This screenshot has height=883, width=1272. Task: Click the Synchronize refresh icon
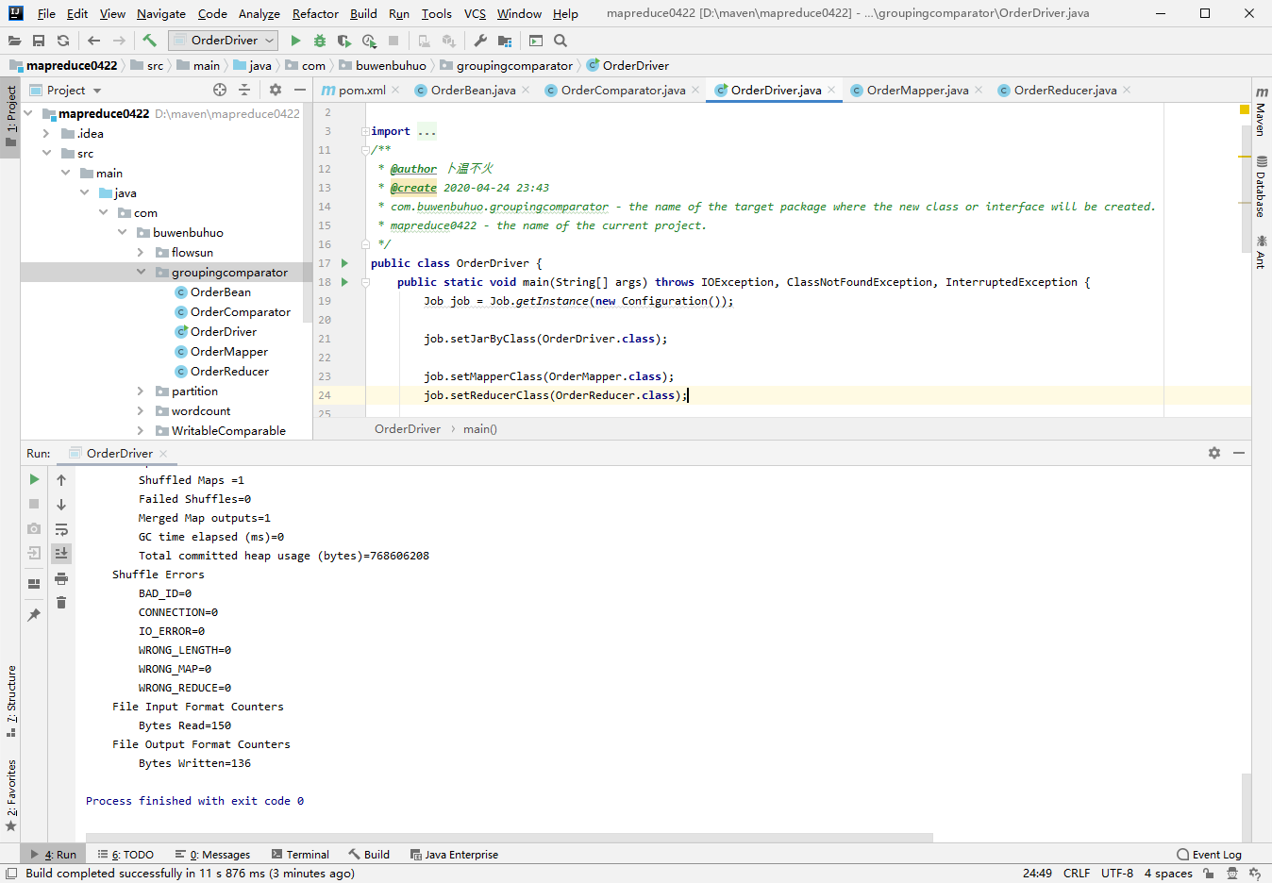pos(63,41)
